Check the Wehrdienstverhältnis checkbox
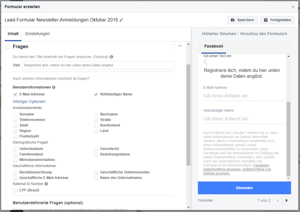The image size is (300, 212). coord(15,160)
